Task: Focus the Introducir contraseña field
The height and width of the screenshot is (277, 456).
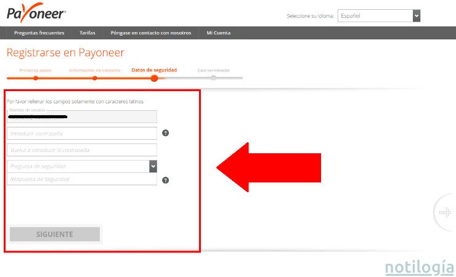Action: (82, 134)
